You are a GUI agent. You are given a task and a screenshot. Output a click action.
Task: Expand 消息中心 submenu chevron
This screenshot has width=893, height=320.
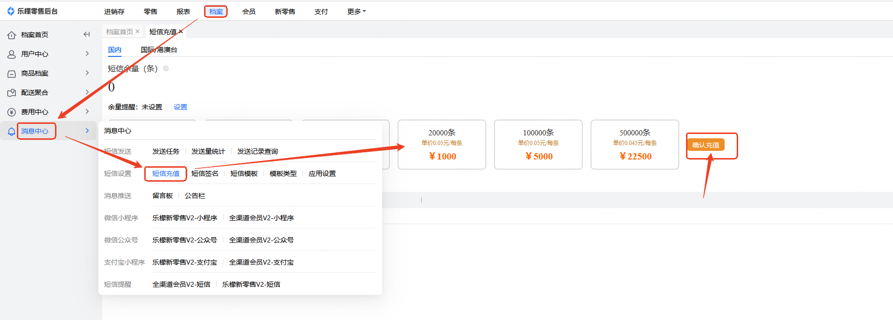pyautogui.click(x=87, y=131)
